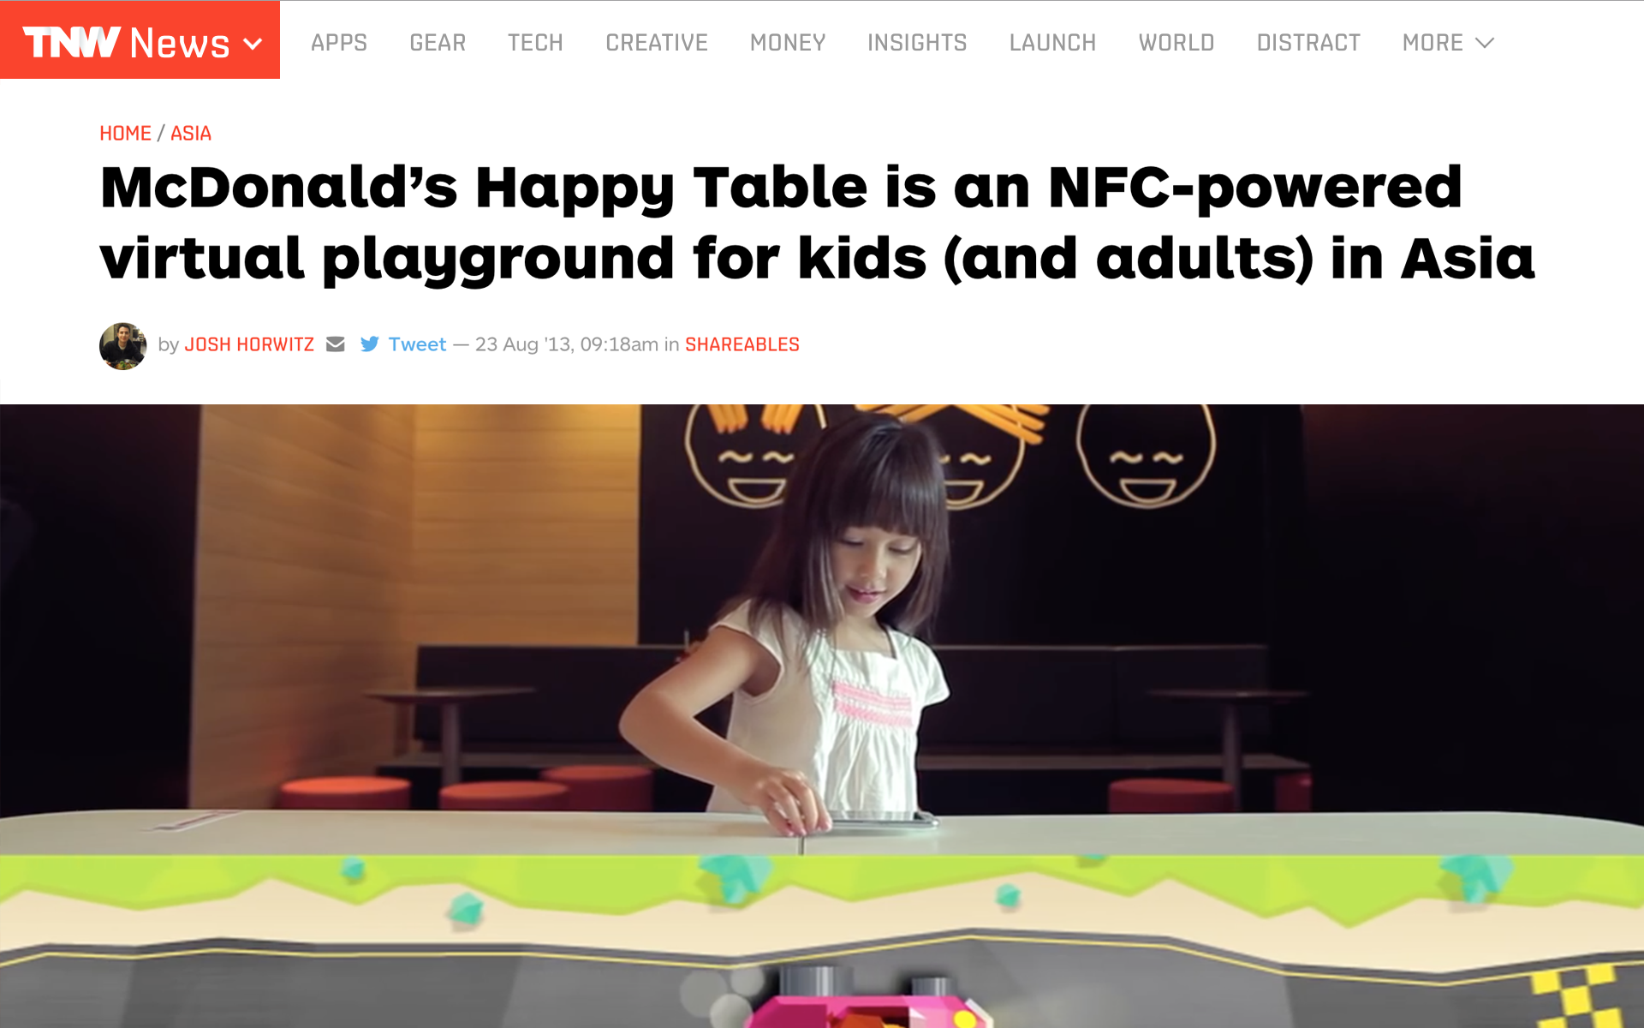Expand the TNW News dropdown chevron

253,44
